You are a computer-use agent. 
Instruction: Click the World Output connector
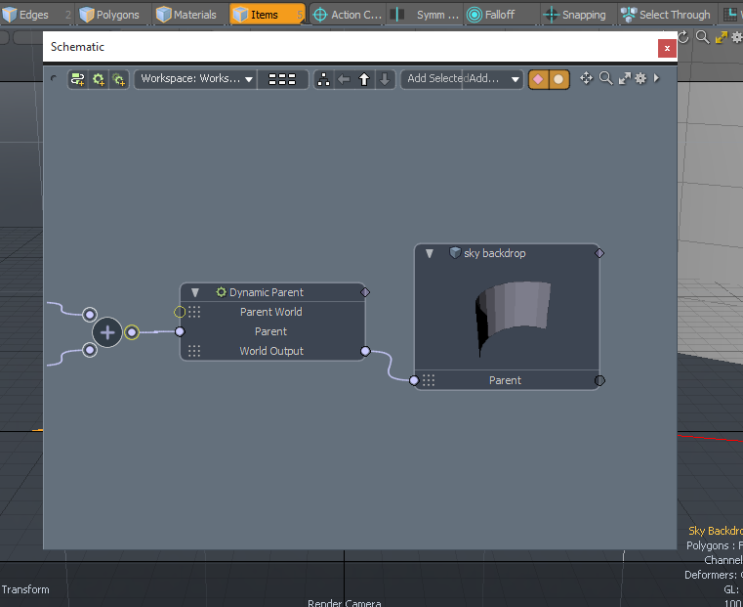(365, 351)
